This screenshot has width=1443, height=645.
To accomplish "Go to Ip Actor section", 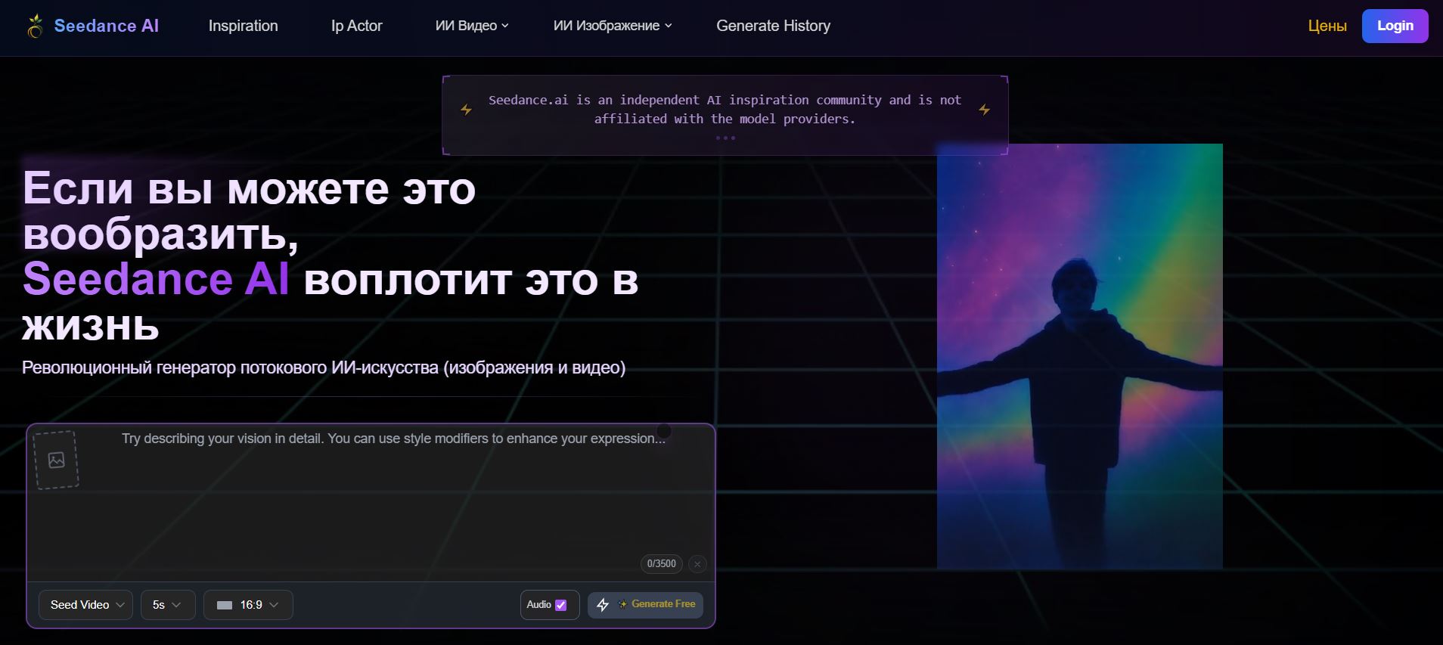I will 356,26.
